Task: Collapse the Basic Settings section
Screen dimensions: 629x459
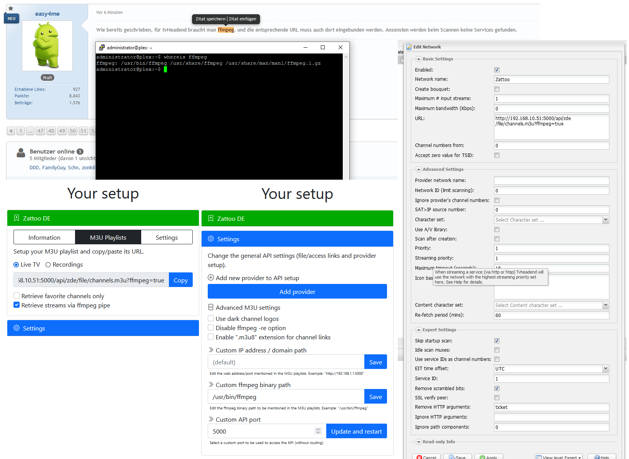Action: (x=419, y=59)
